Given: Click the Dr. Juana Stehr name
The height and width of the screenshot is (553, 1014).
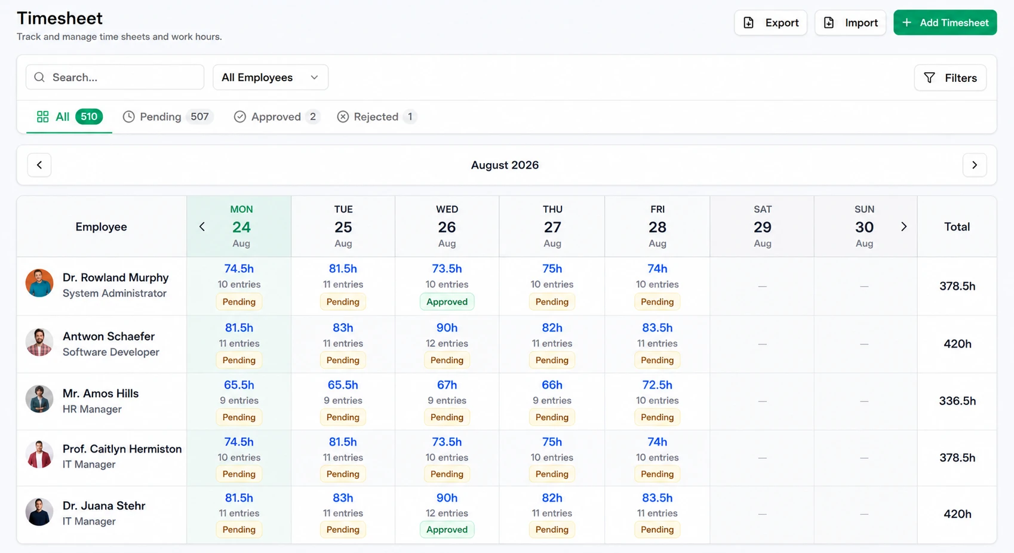Looking at the screenshot, I should (x=104, y=506).
